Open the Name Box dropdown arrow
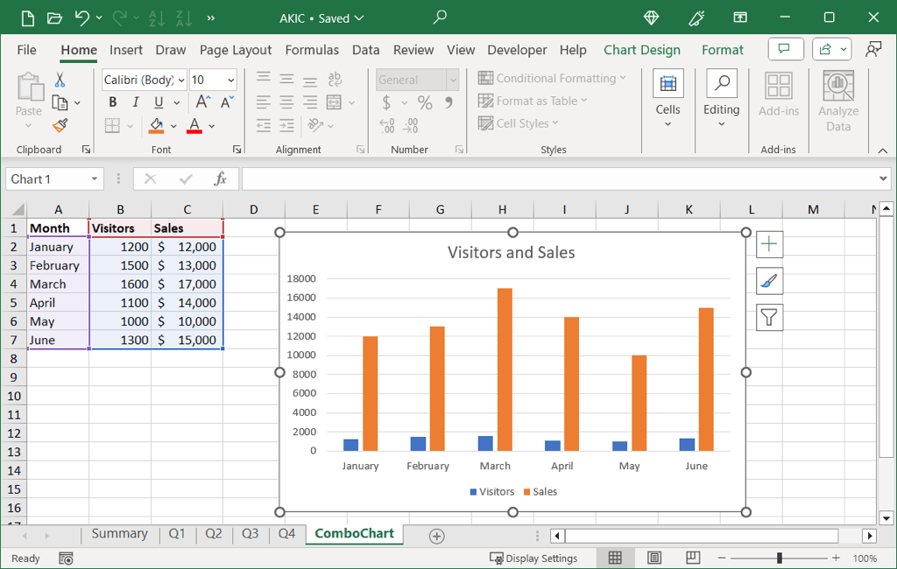Viewport: 897px width, 569px height. click(94, 179)
